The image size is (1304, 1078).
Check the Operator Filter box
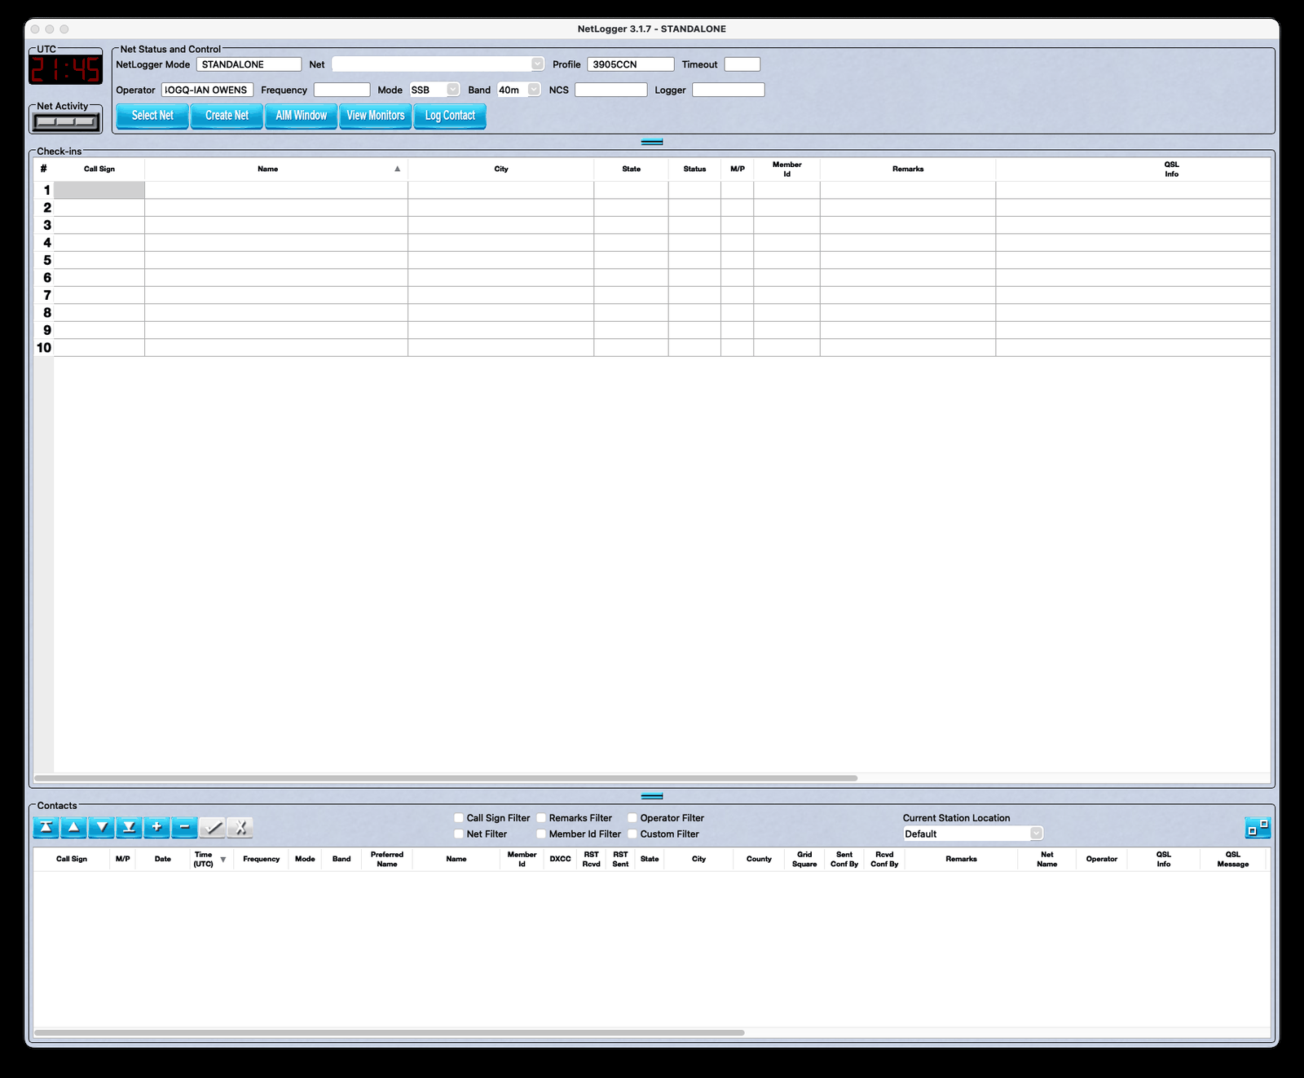(x=632, y=818)
